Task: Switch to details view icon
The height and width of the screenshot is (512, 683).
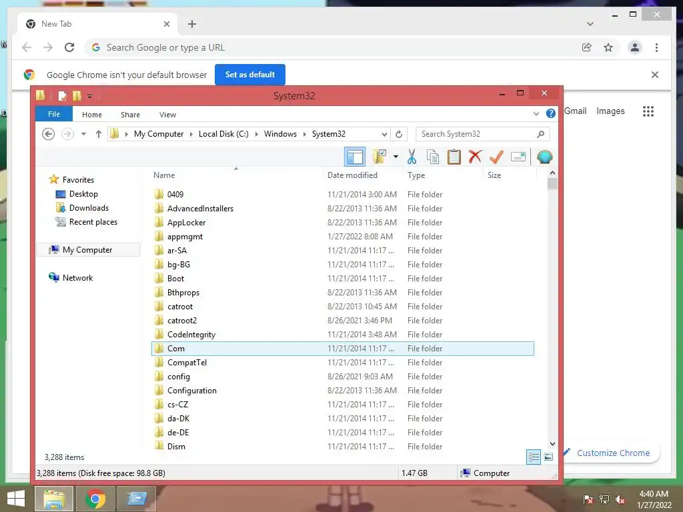Action: click(x=534, y=457)
